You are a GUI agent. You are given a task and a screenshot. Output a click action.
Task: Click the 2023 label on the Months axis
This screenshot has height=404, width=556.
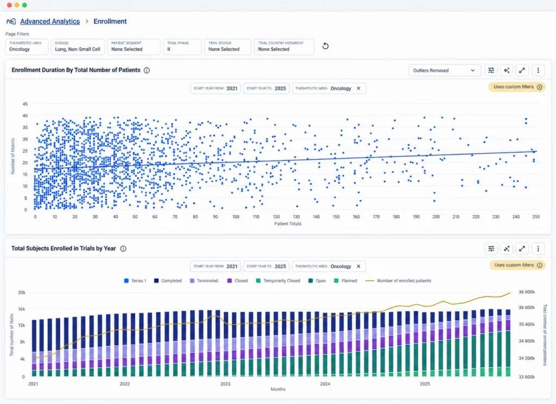click(x=225, y=384)
